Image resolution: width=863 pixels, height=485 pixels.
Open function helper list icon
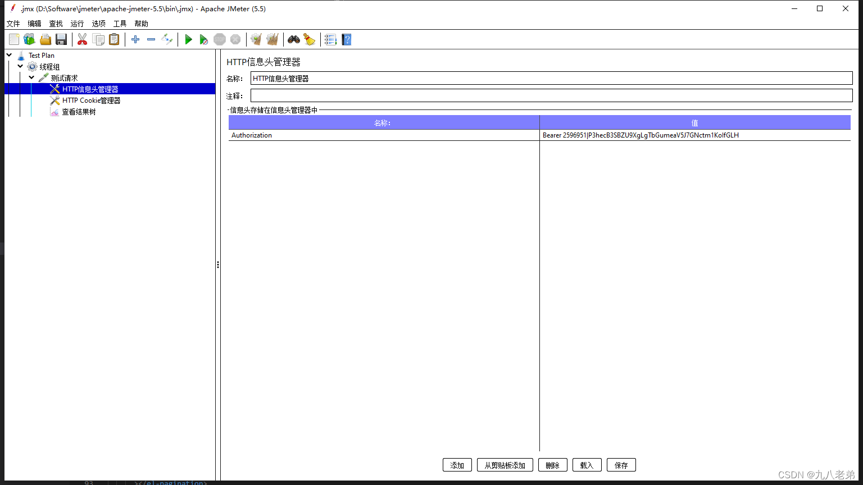(x=330, y=39)
